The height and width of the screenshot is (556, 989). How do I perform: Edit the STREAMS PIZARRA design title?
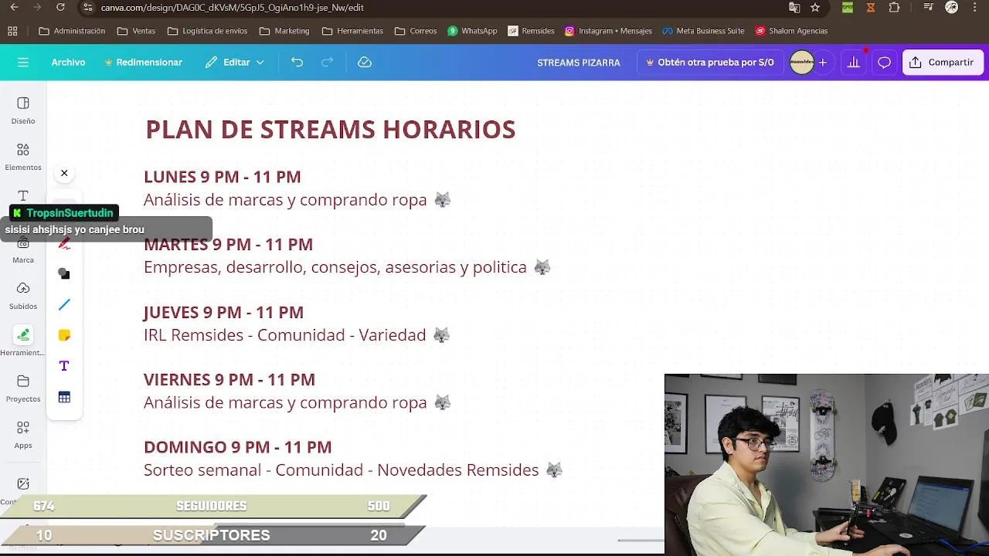pyautogui.click(x=579, y=63)
